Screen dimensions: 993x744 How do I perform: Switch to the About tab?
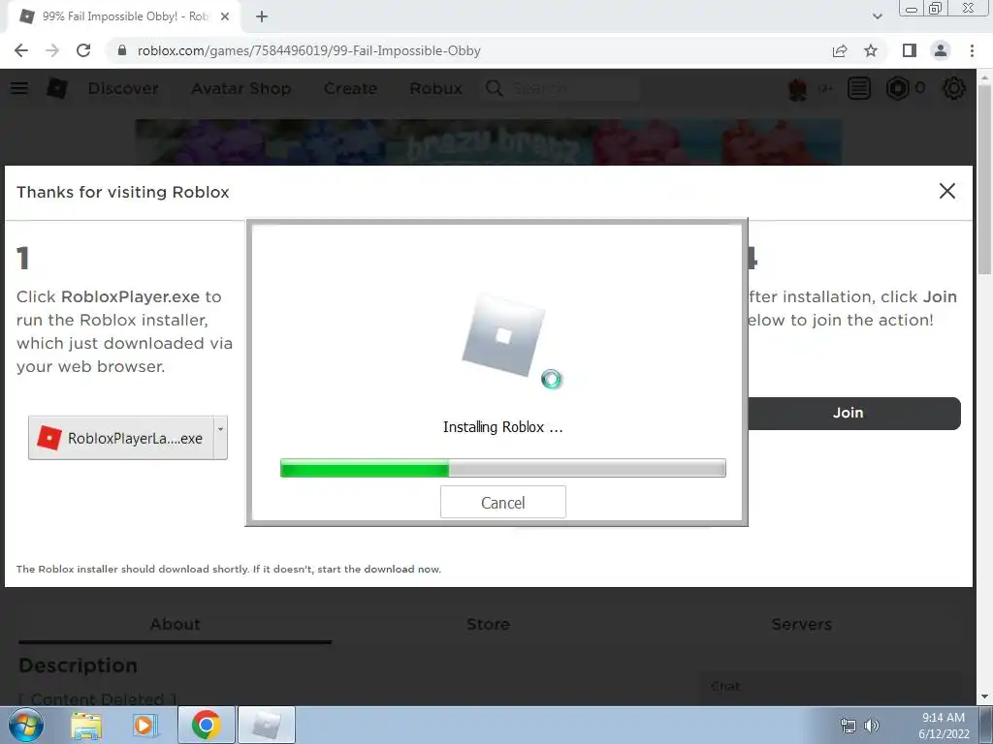pos(176,625)
